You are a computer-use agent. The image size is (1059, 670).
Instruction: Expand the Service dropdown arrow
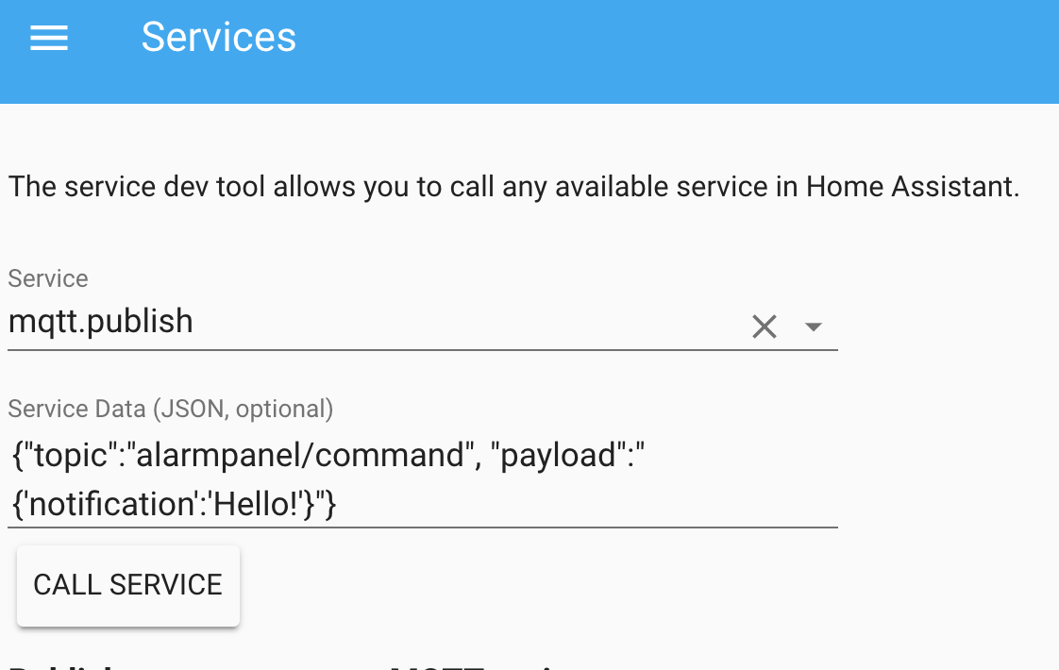point(813,327)
